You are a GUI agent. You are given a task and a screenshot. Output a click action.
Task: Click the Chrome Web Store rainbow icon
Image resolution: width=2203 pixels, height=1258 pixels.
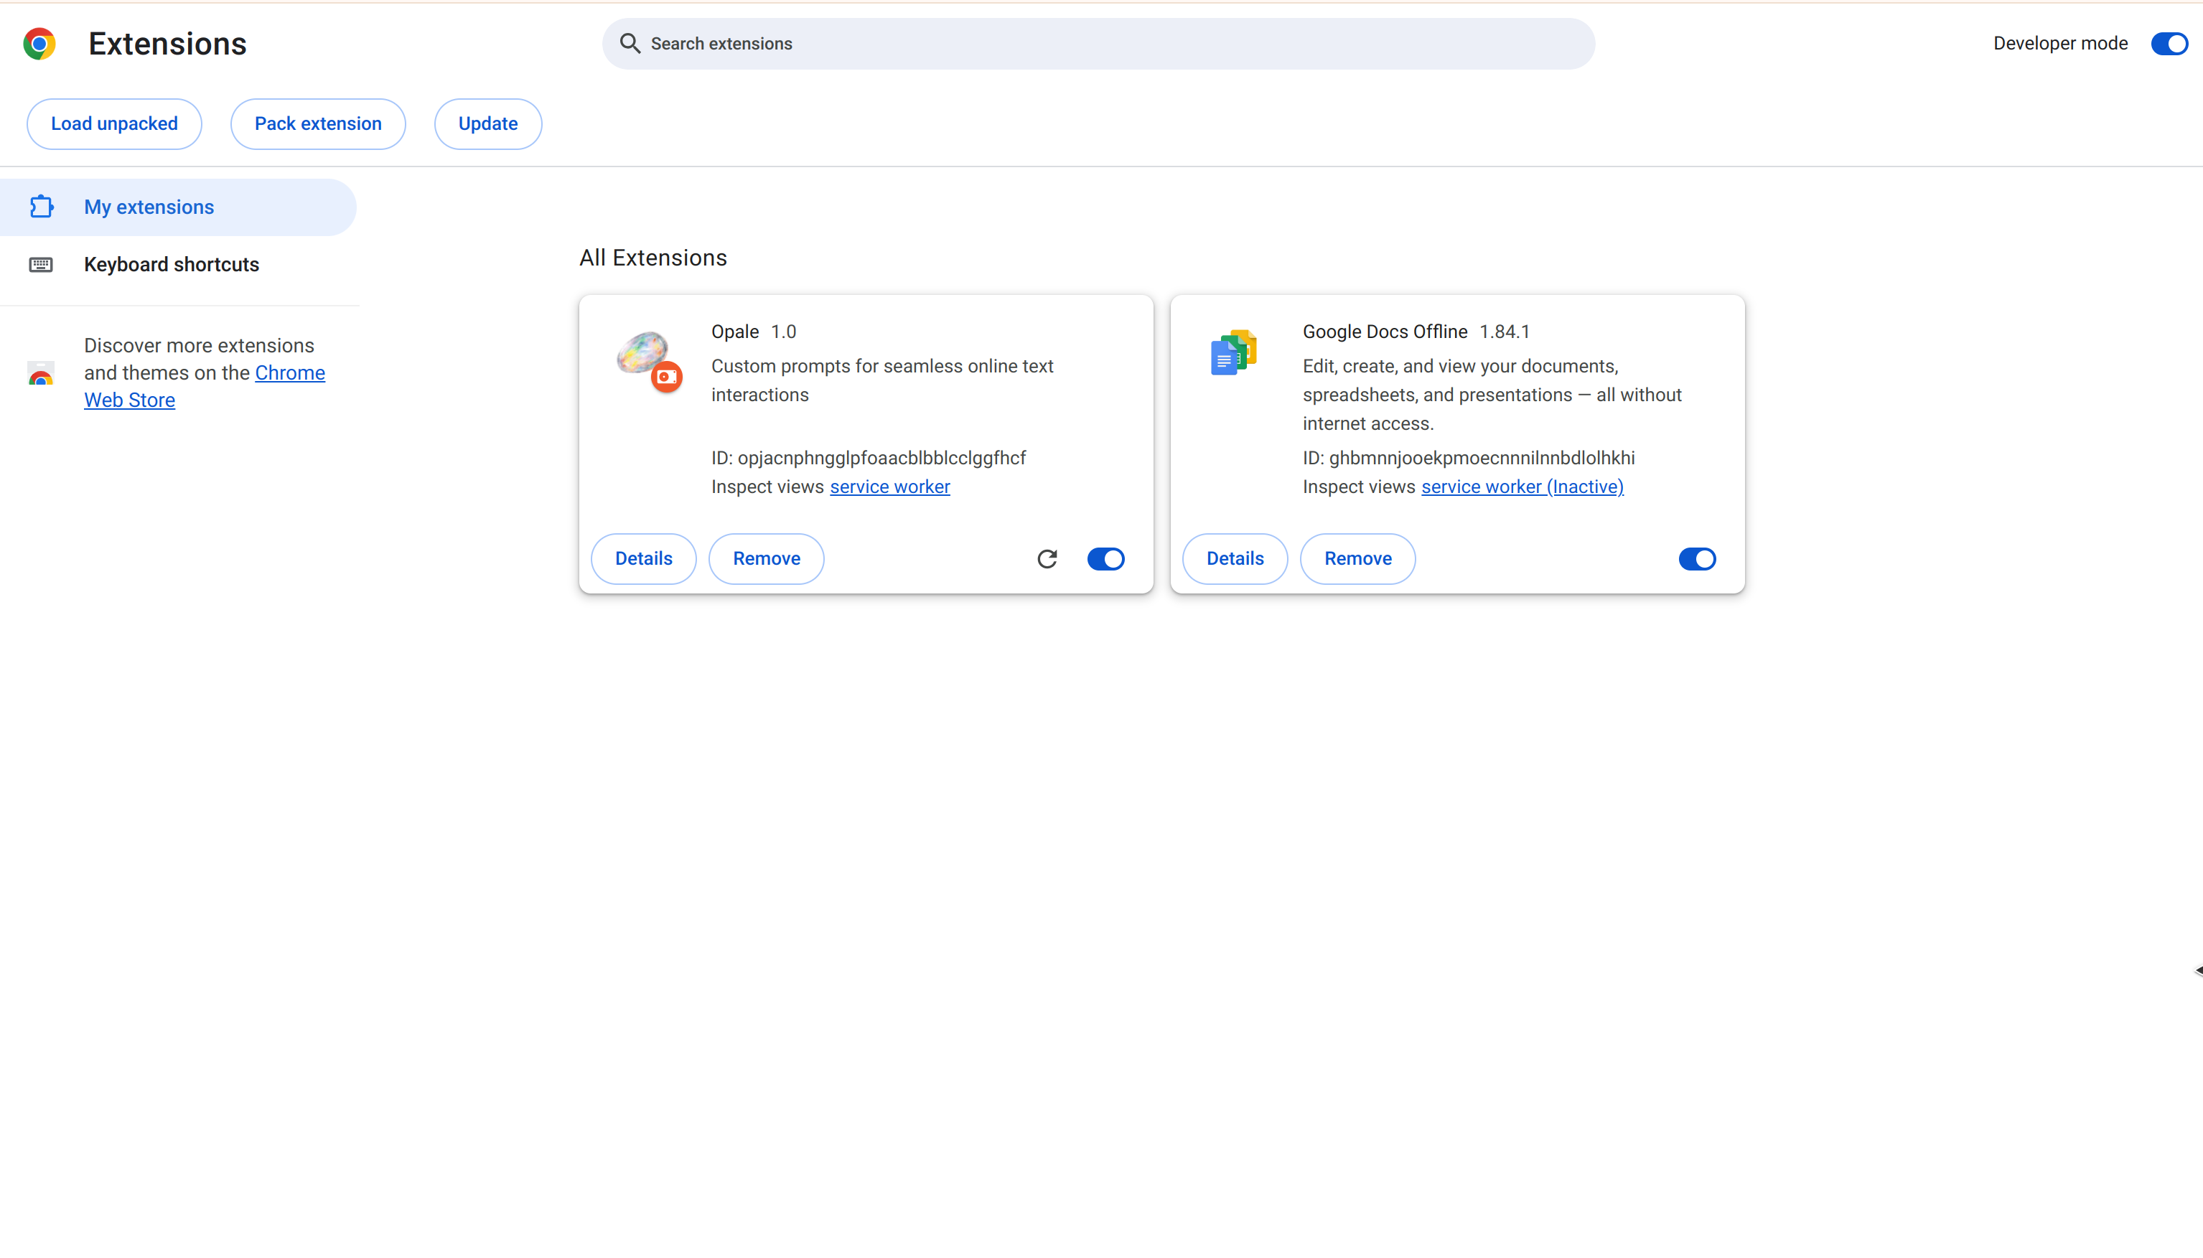coord(41,373)
